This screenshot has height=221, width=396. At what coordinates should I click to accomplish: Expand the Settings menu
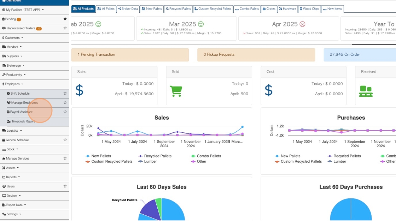click(35, 214)
